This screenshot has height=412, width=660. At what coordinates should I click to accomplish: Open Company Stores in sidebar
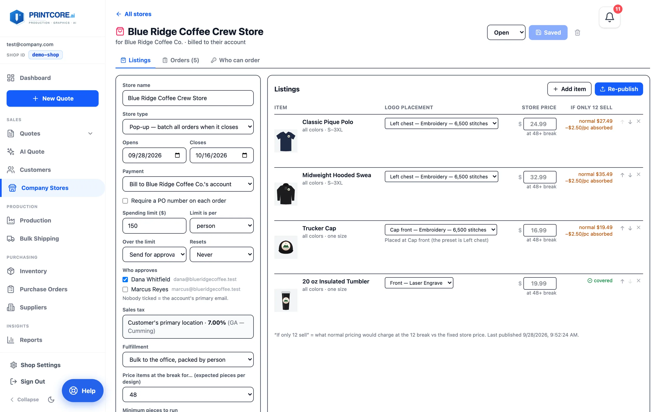tap(53, 188)
